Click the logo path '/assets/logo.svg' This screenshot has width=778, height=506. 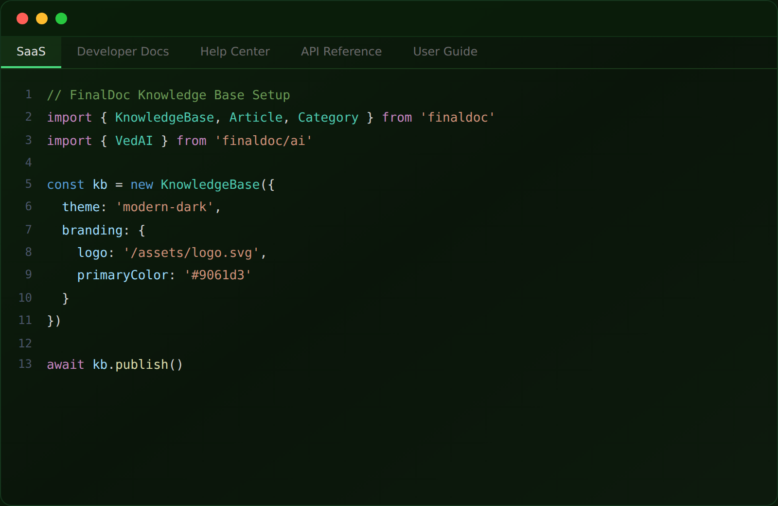(194, 253)
